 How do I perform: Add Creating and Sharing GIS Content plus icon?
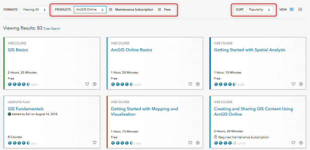coord(301,143)
